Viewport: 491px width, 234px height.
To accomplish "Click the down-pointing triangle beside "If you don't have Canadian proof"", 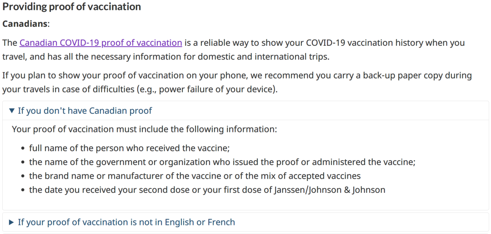I will point(12,111).
